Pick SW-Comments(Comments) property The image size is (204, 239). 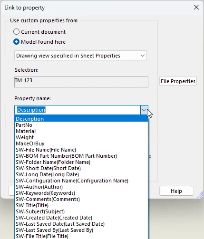[x=81, y=199]
